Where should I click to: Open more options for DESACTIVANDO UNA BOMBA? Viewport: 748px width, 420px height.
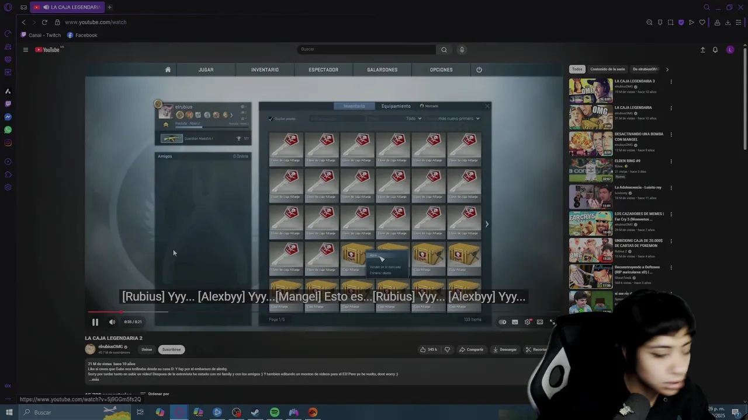point(671,135)
